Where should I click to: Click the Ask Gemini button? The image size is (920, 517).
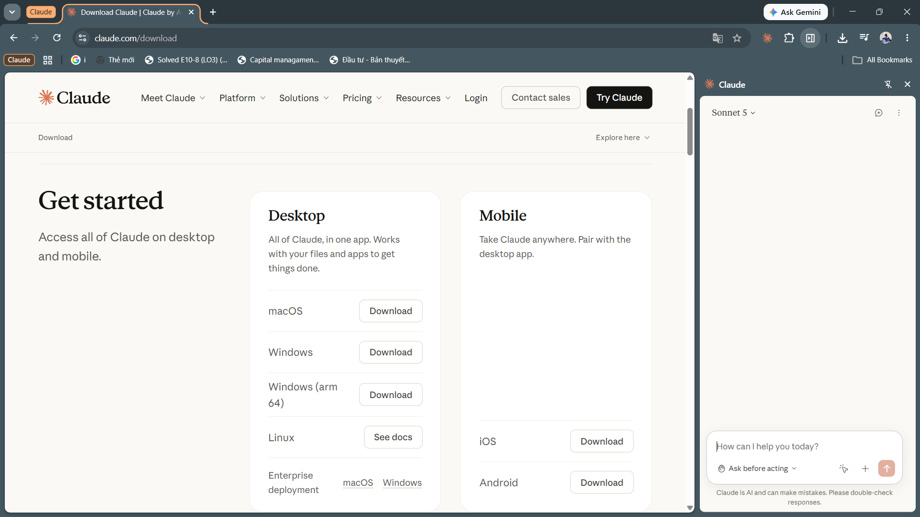(x=795, y=12)
